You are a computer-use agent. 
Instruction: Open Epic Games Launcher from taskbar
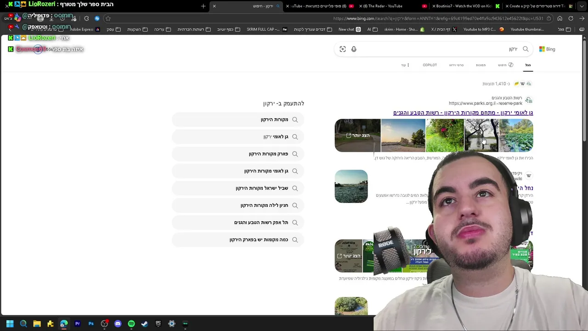click(158, 324)
